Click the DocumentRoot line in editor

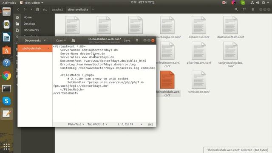[103, 61]
